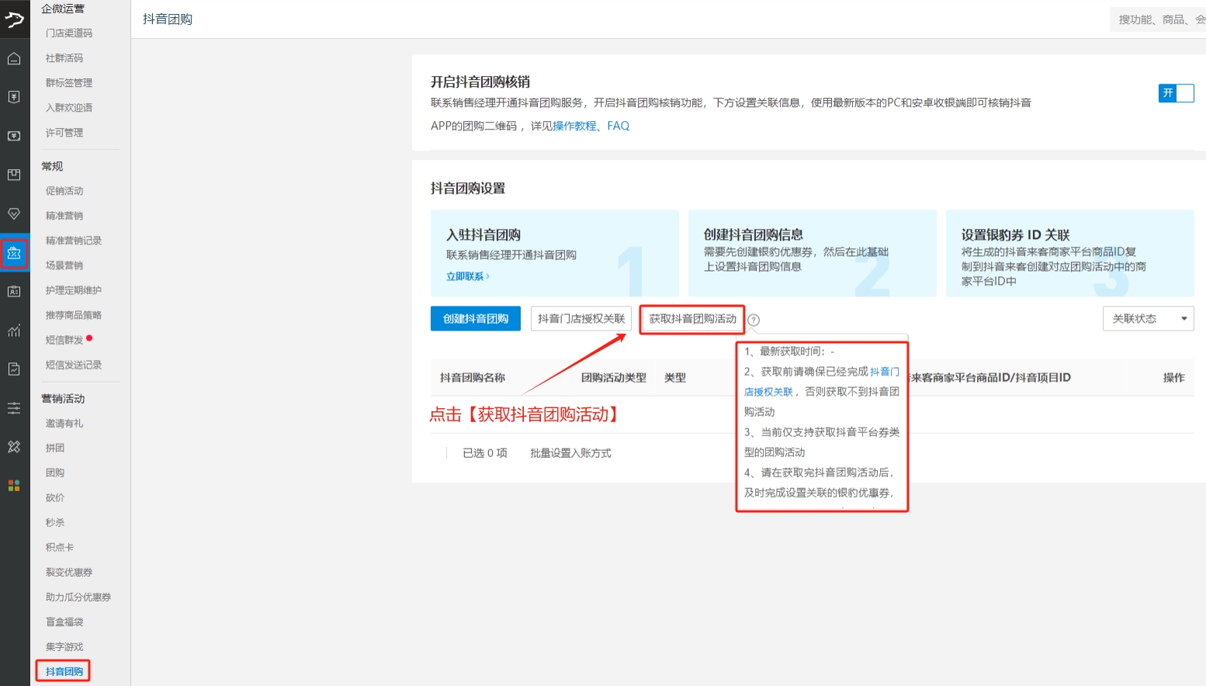Click the 创建抖音团购信息 step card title
This screenshot has width=1206, height=686.
coord(754,234)
